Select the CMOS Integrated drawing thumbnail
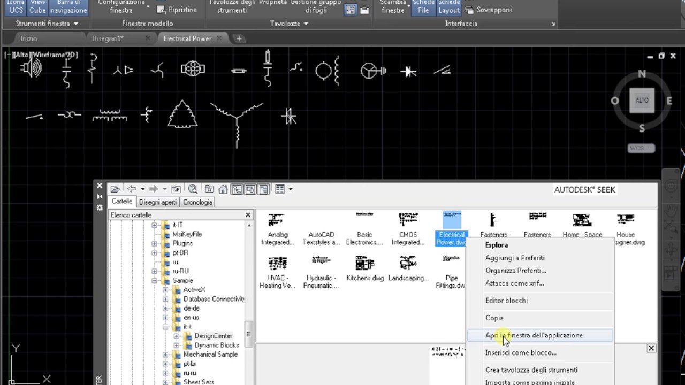 click(408, 229)
